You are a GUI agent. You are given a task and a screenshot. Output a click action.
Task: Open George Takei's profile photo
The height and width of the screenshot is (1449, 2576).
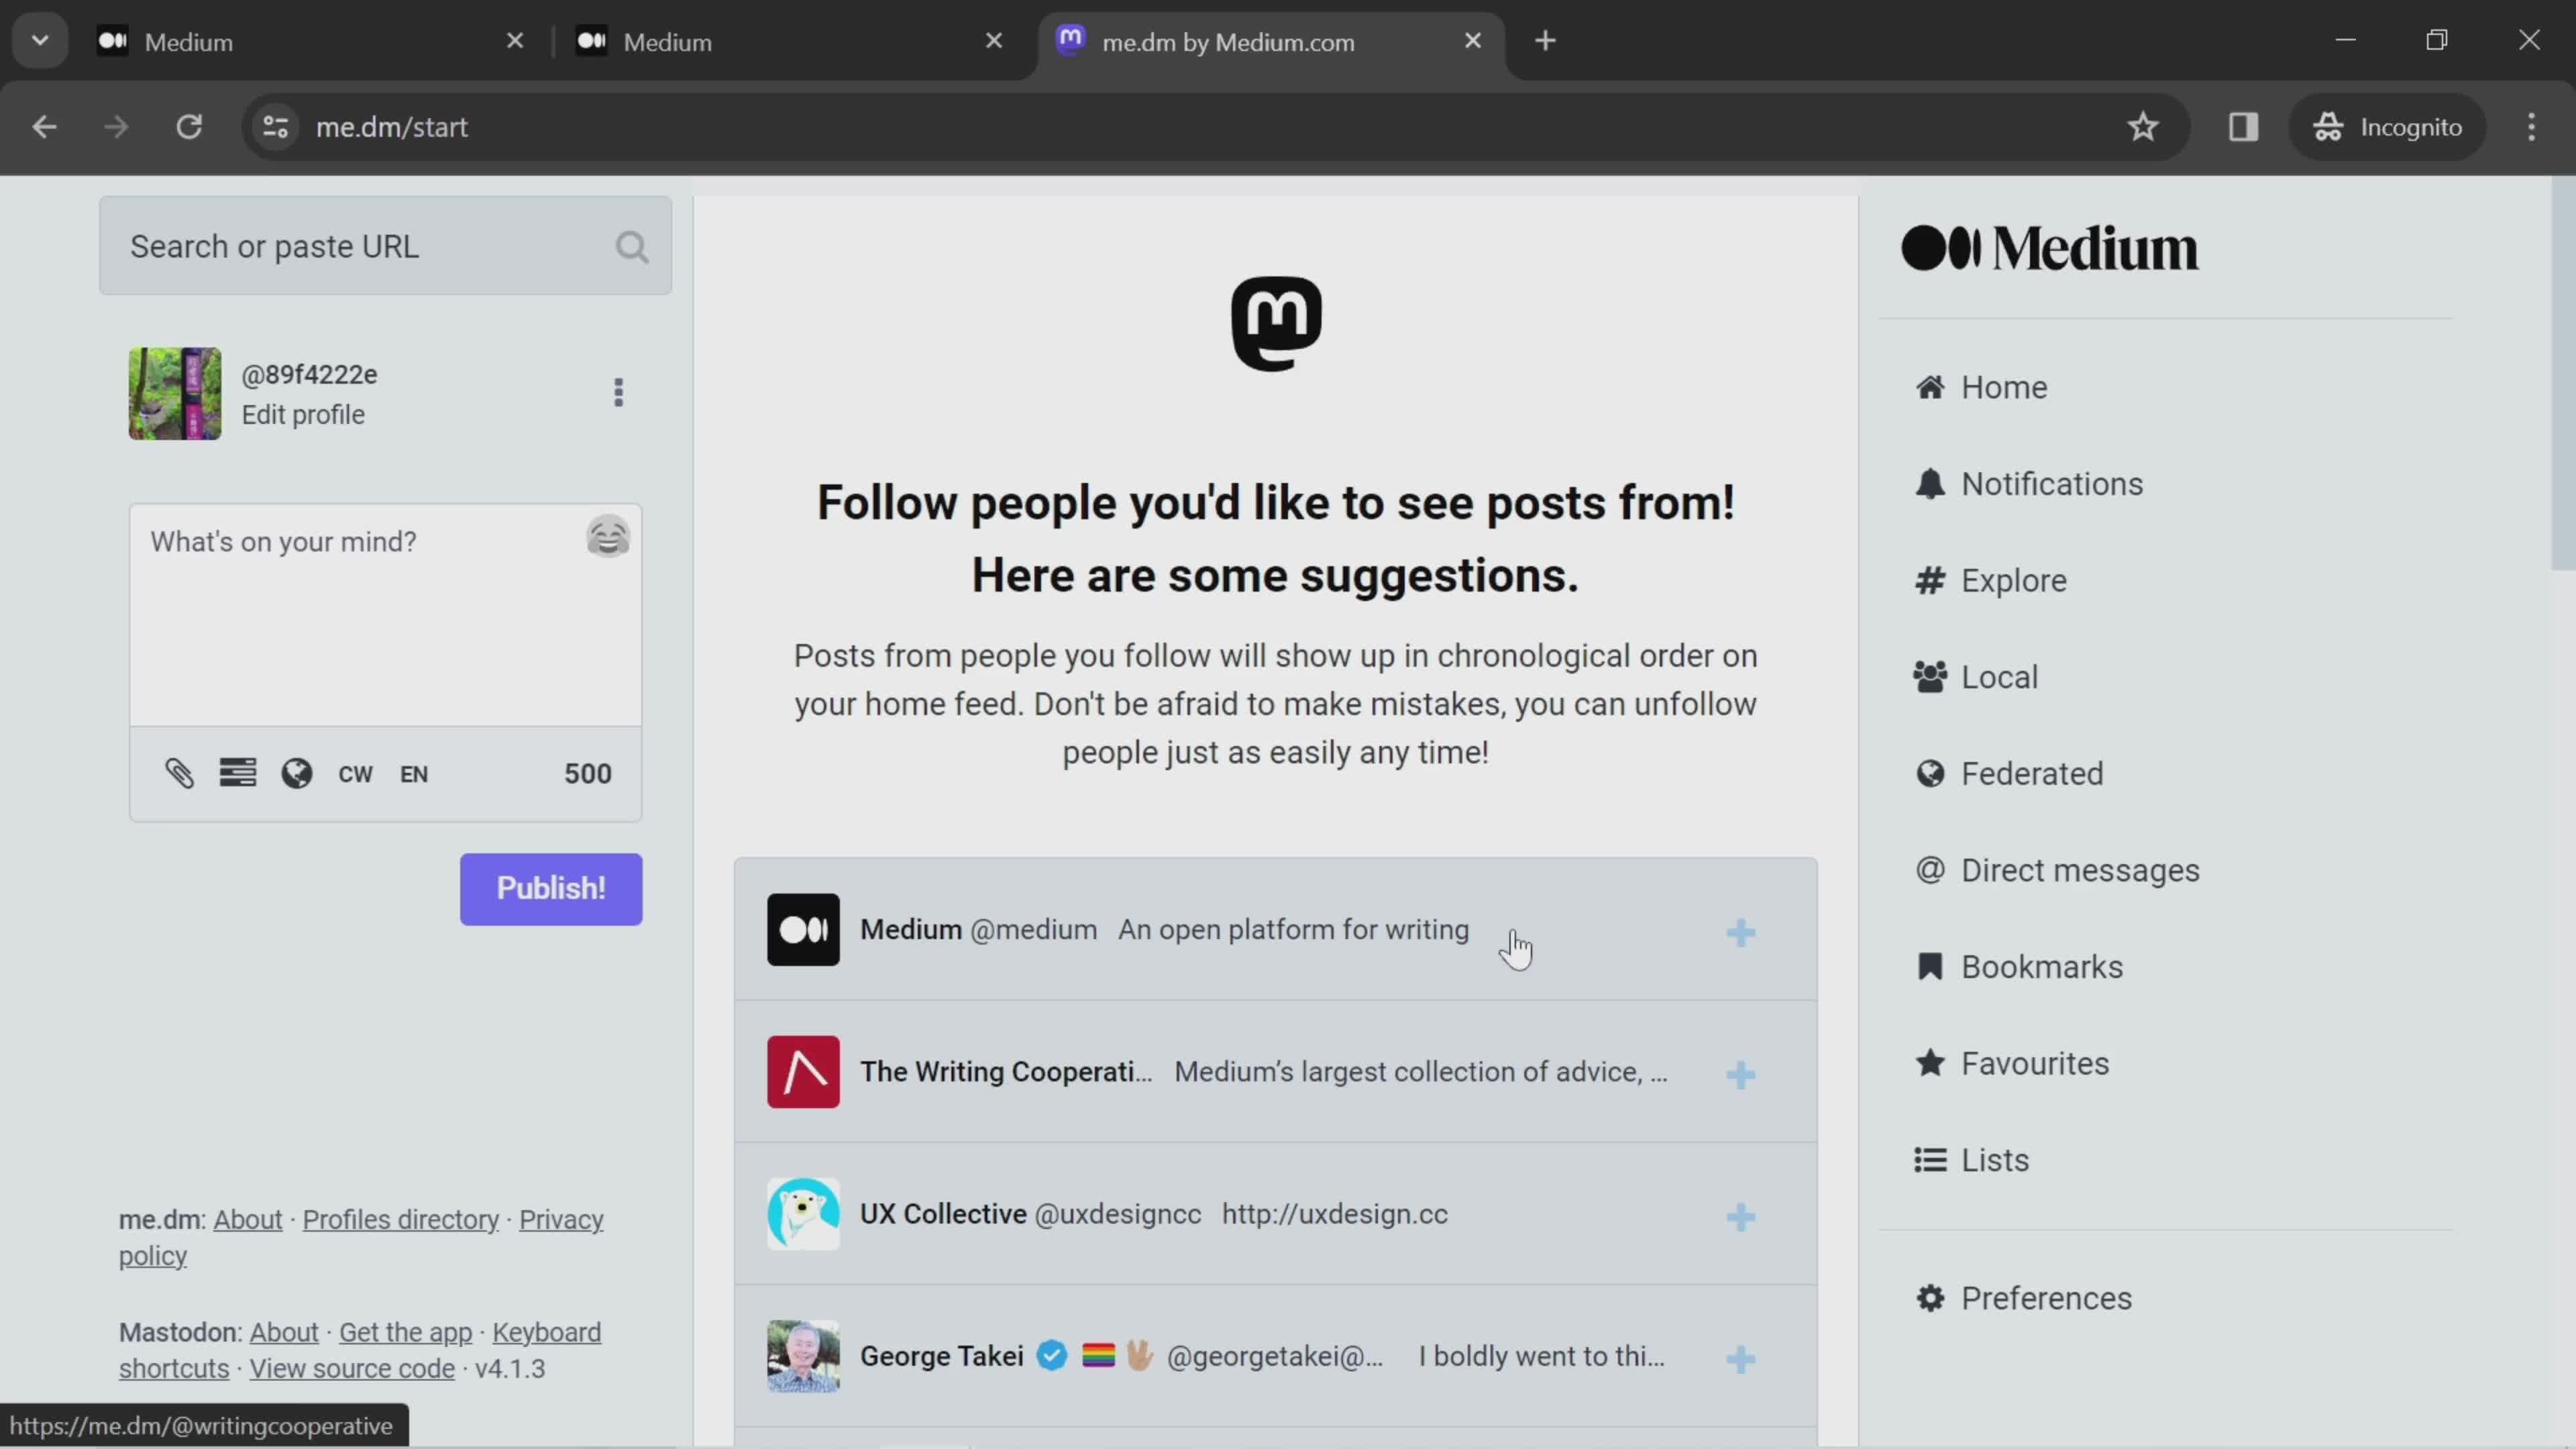tap(803, 1355)
